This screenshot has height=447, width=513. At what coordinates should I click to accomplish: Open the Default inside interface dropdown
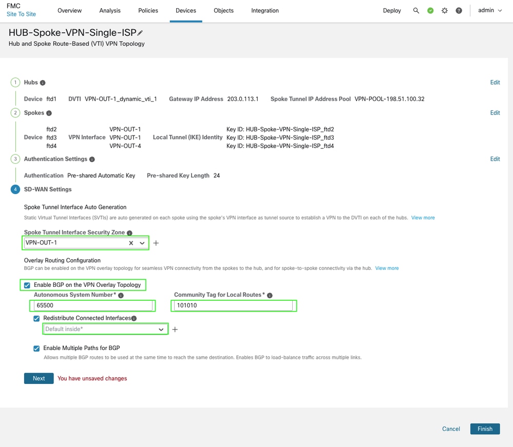point(105,329)
